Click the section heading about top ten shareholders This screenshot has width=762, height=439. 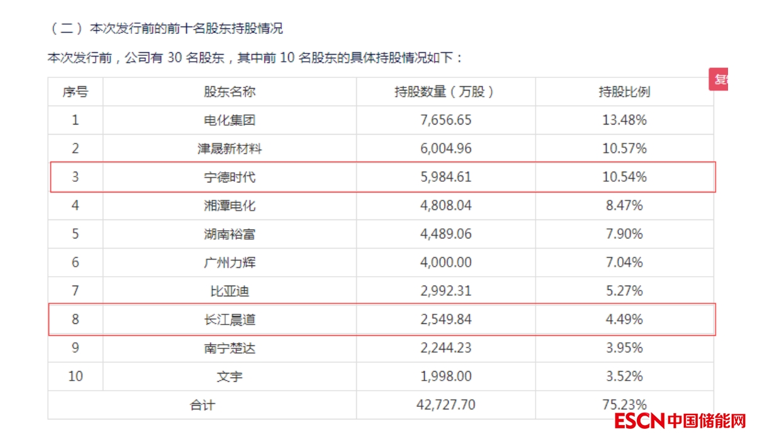[x=166, y=28]
